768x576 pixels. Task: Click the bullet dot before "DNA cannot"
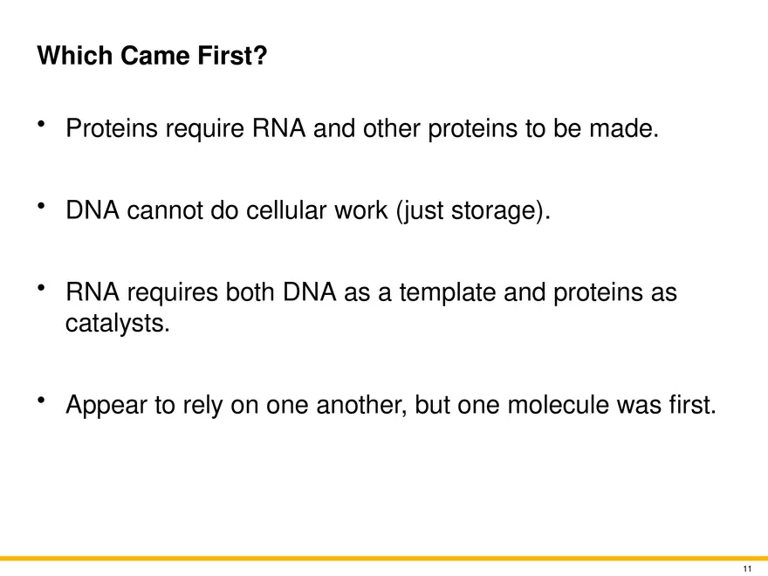[42, 207]
